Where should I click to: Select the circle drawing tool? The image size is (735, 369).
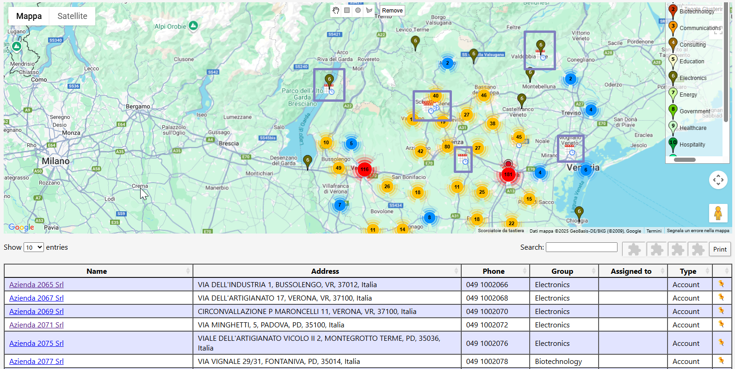pos(358,10)
